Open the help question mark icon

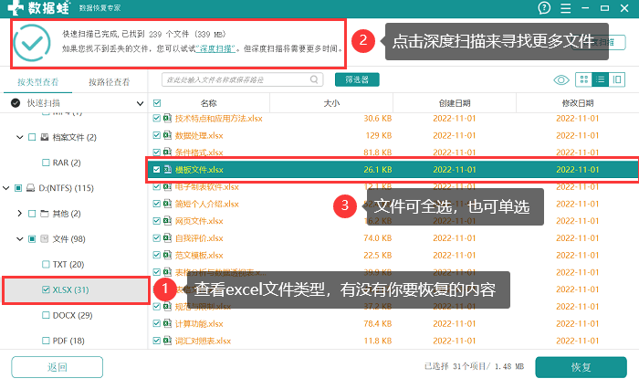[x=544, y=7]
